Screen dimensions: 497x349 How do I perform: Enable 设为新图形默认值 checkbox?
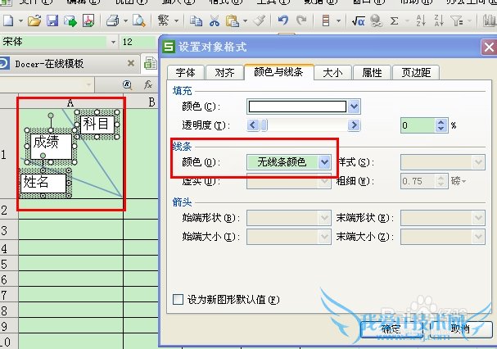178,299
